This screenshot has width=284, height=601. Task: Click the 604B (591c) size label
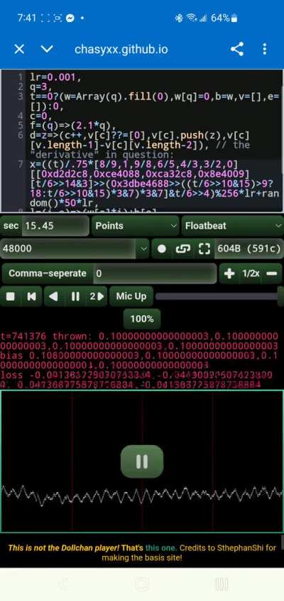(x=248, y=249)
